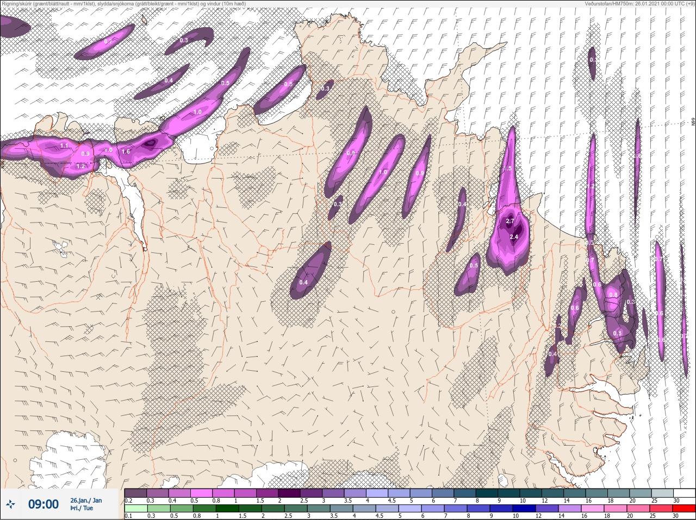The width and height of the screenshot is (696, 520).
Task: Click the 09:00 forecast time label
Action: coord(43,504)
